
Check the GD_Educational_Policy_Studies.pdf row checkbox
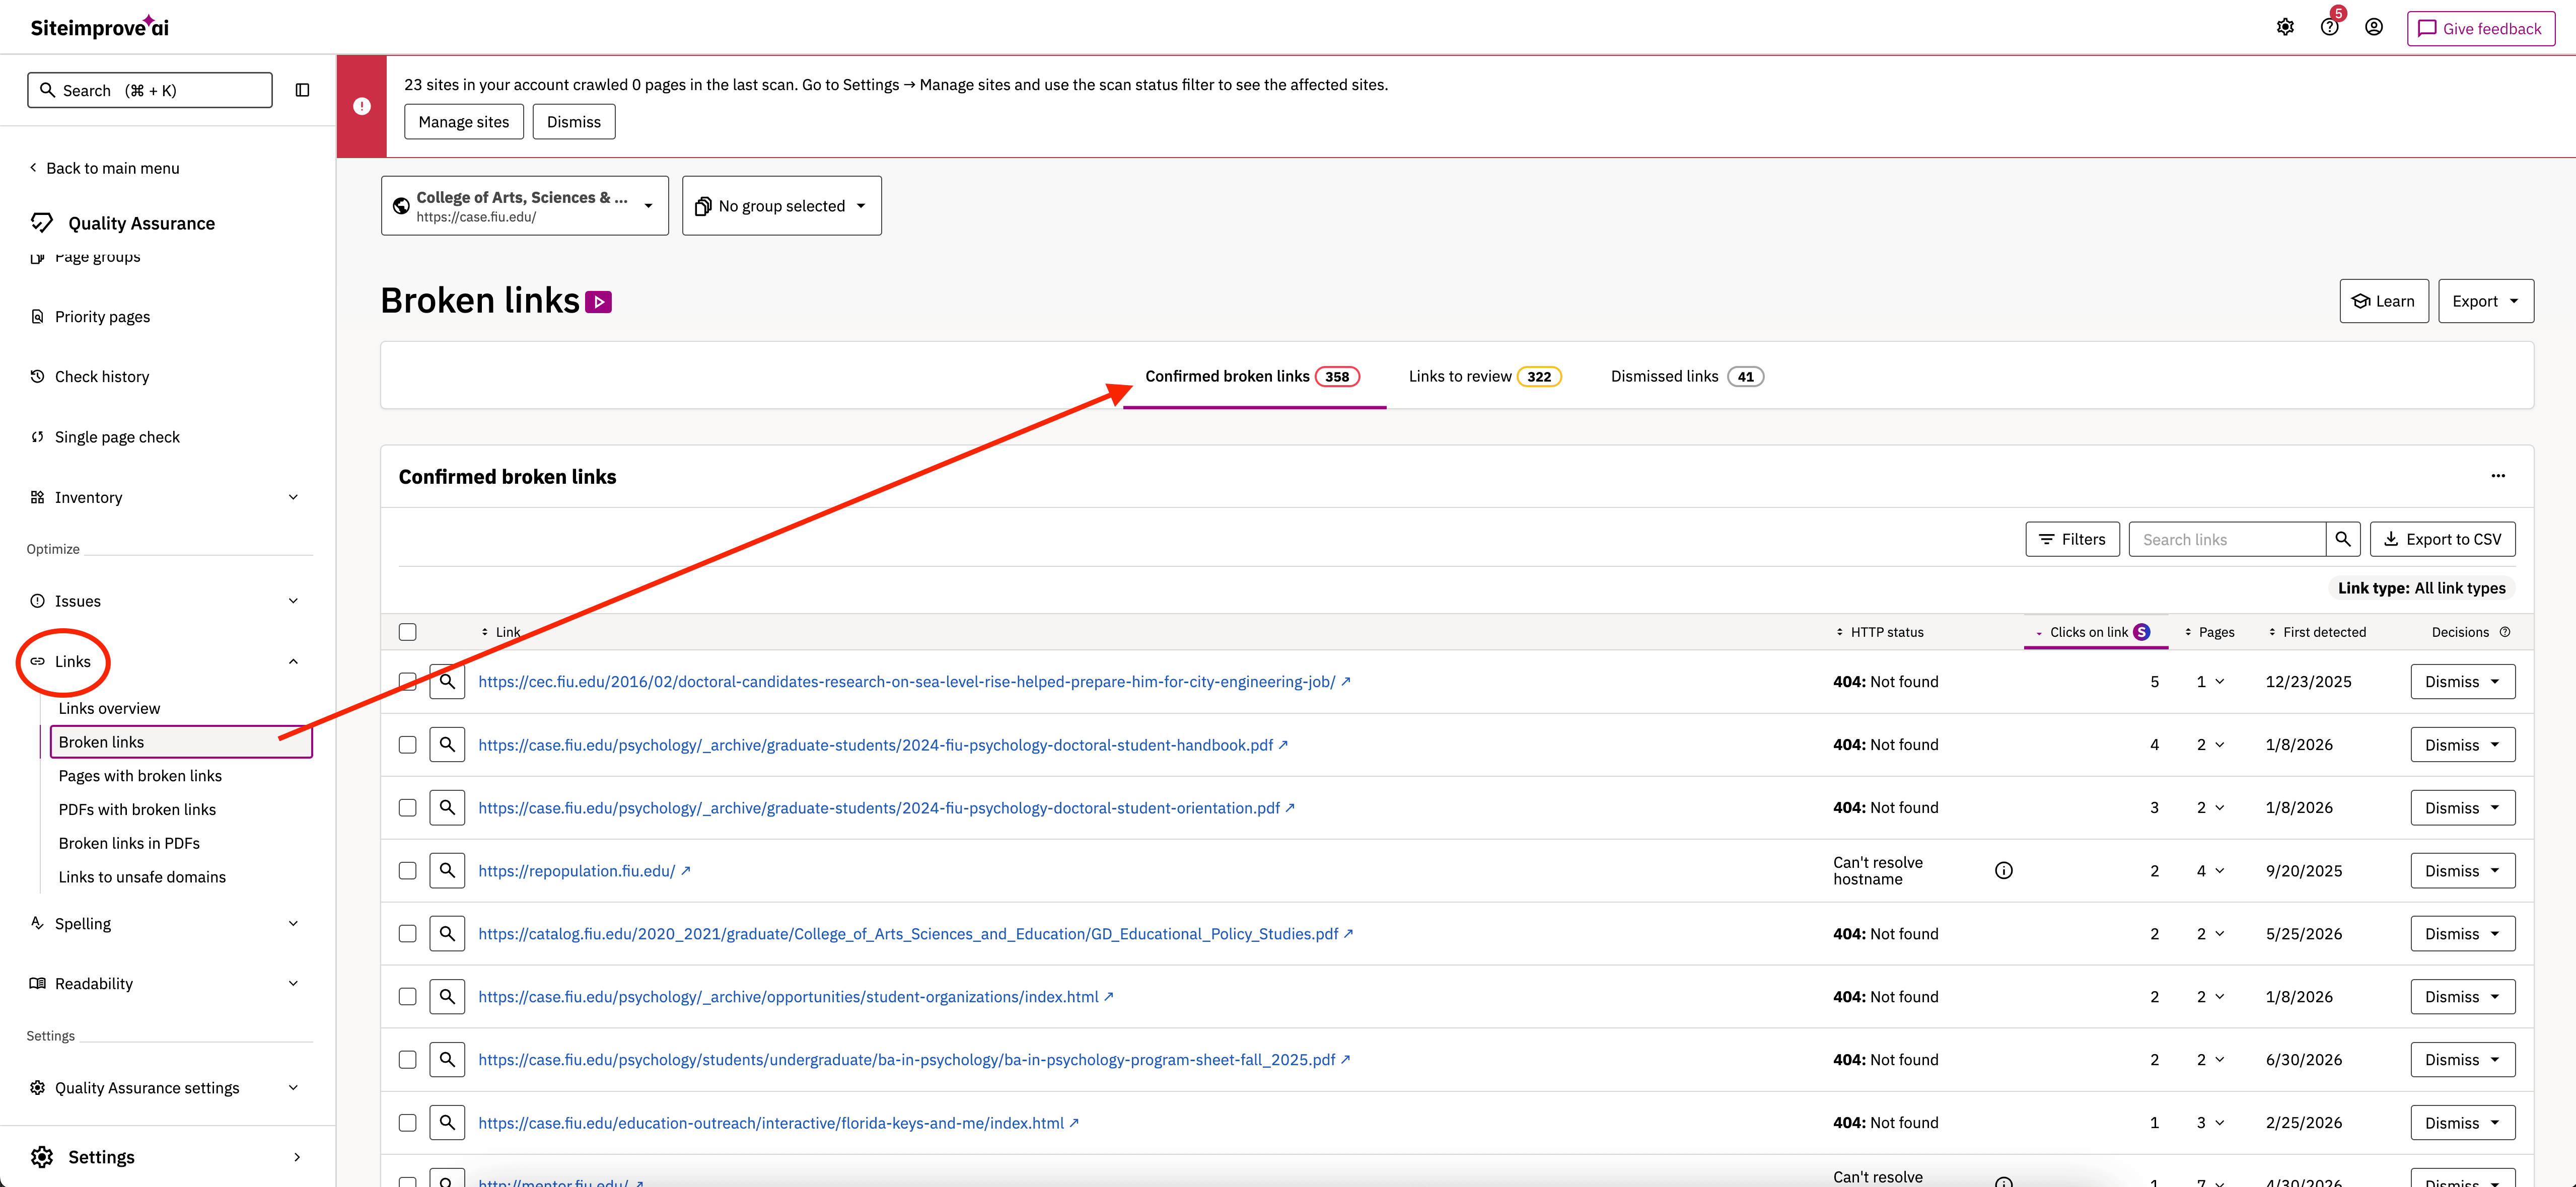coord(407,933)
